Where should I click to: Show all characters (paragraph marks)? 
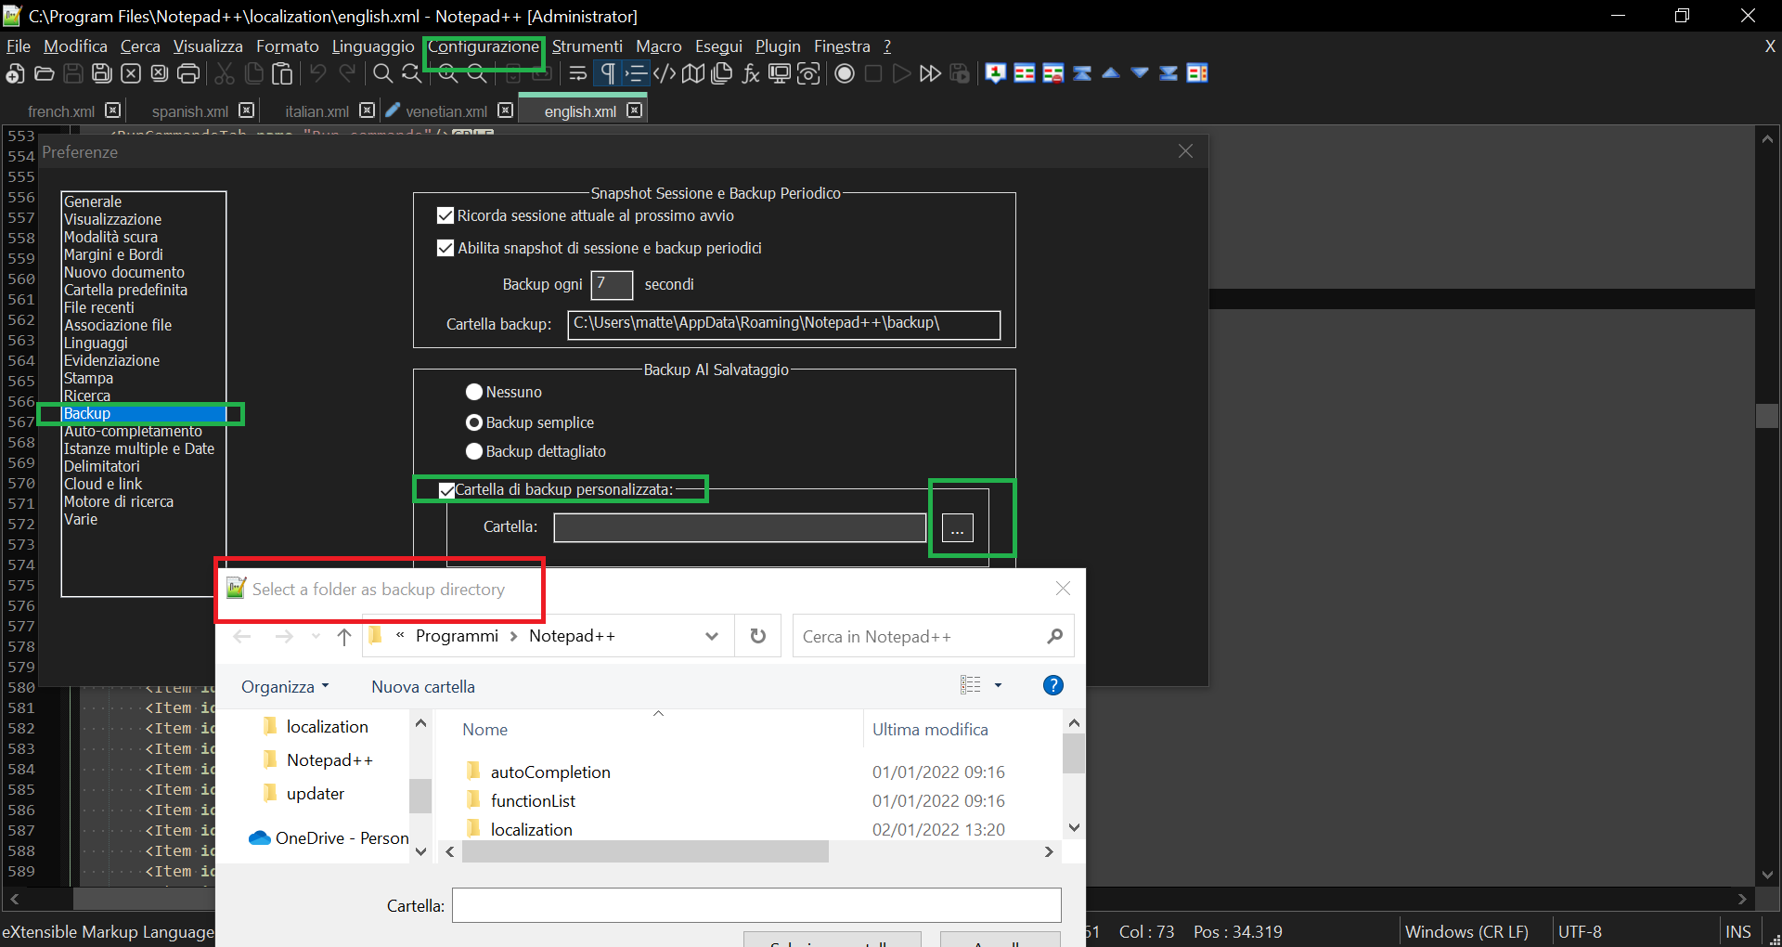606,73
